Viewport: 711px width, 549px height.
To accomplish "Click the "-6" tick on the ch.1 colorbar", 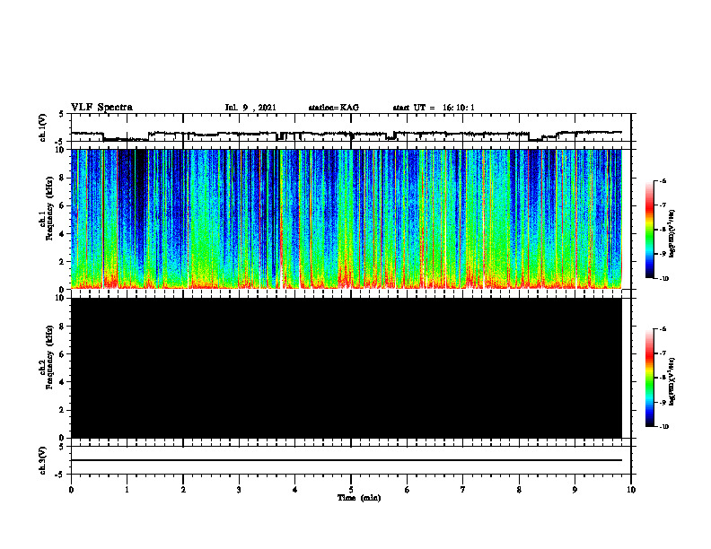I will (663, 180).
